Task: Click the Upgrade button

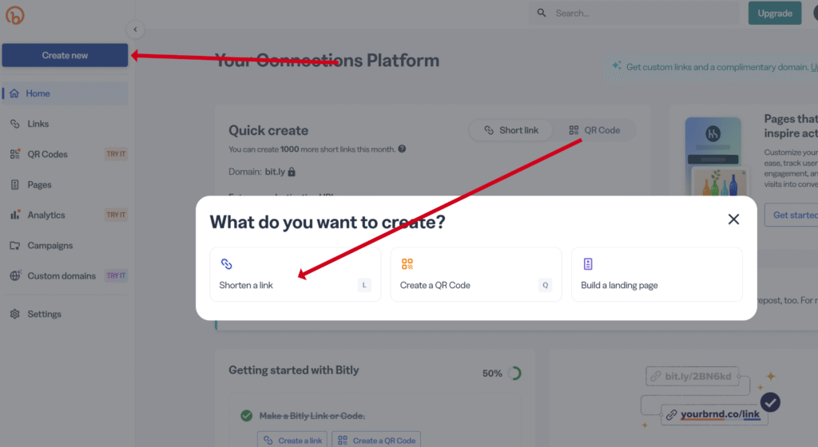Action: coord(774,13)
